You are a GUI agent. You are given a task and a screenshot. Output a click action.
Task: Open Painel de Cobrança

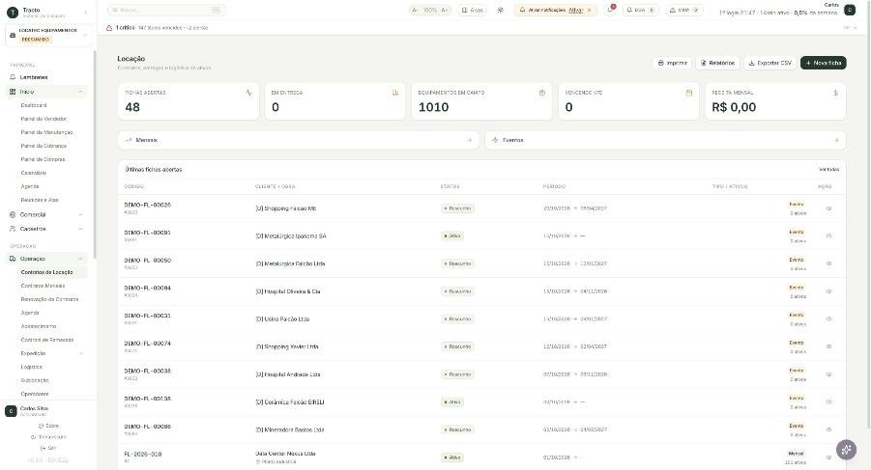point(44,146)
